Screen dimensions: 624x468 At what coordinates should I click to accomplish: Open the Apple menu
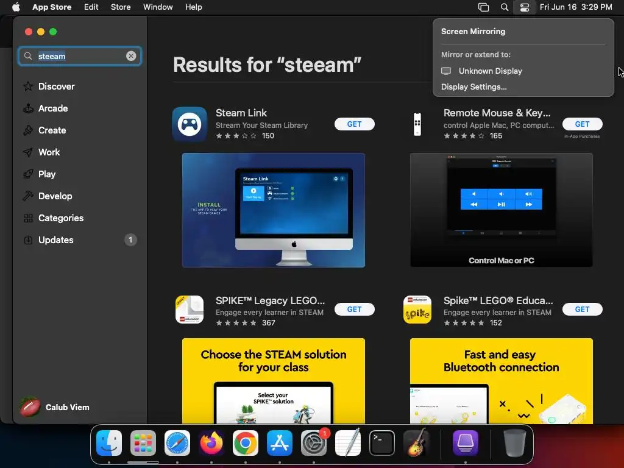pyautogui.click(x=16, y=7)
